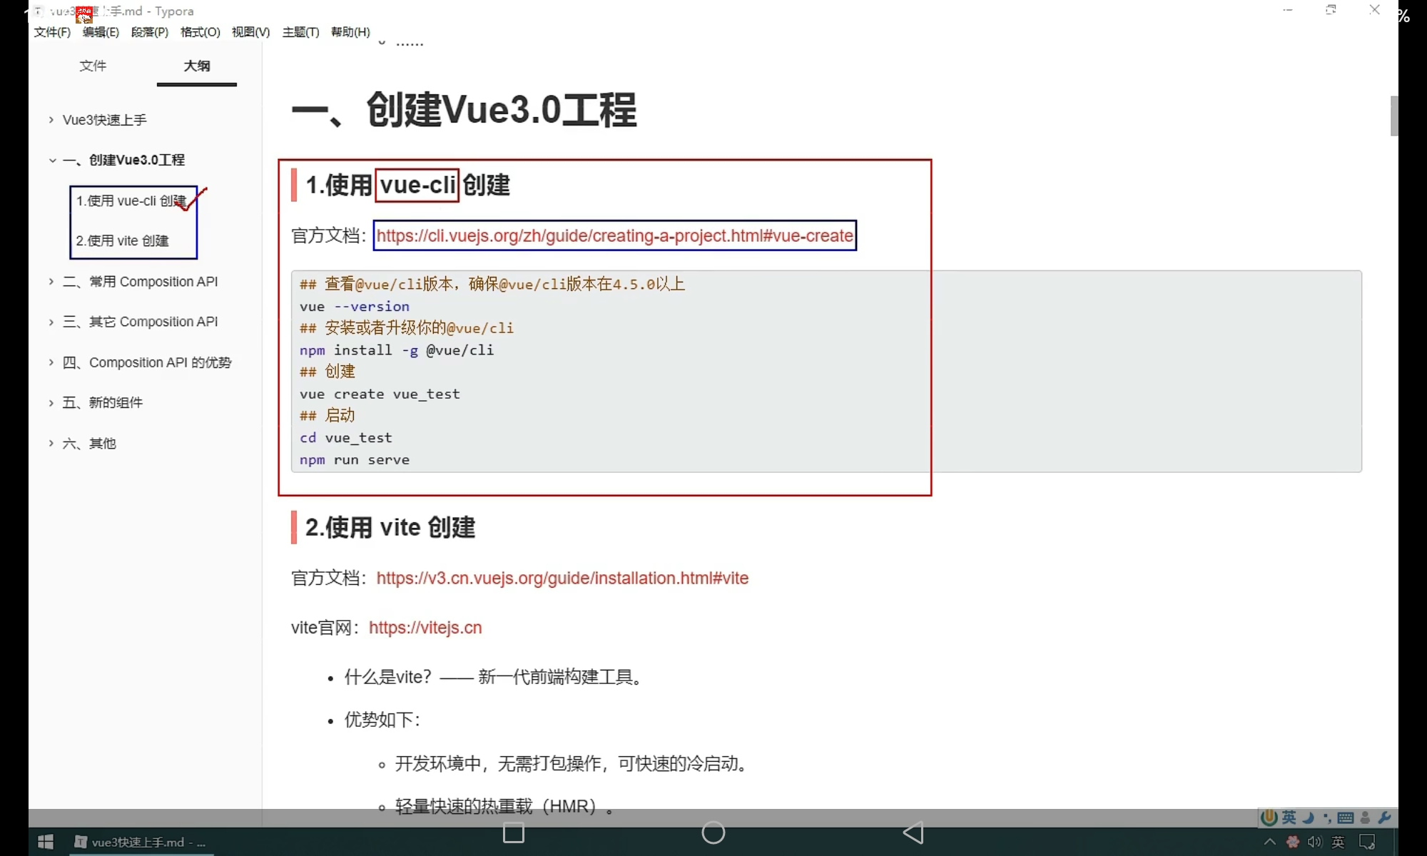Click the Windows Start button
Screen dimensions: 1427x856
pyautogui.click(x=46, y=842)
